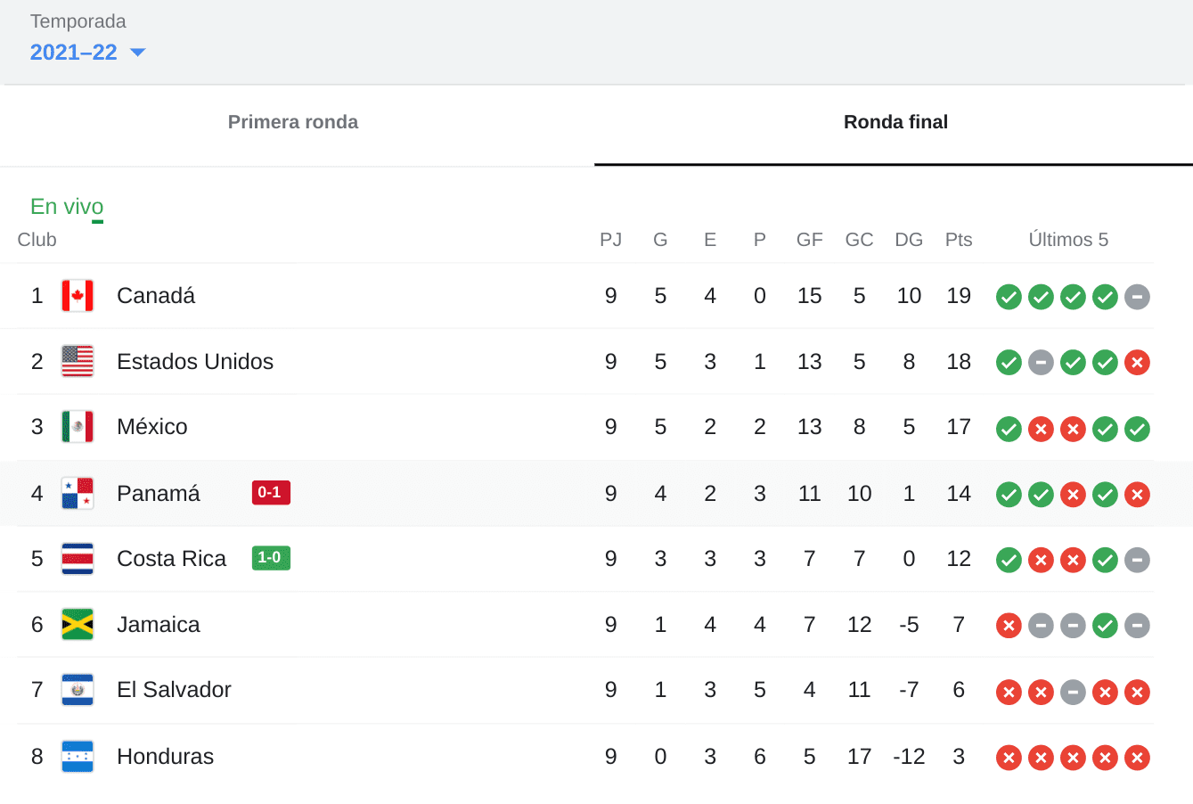Image resolution: width=1193 pixels, height=804 pixels.
Task: Click the Jamaica flag icon
Action: [78, 624]
